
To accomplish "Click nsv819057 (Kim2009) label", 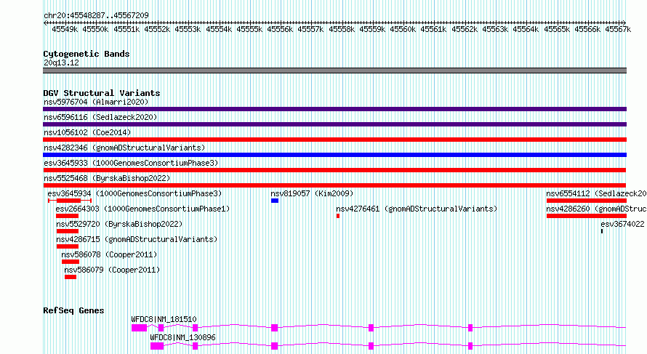I will [x=313, y=193].
